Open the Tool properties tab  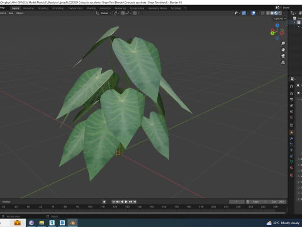point(291,86)
